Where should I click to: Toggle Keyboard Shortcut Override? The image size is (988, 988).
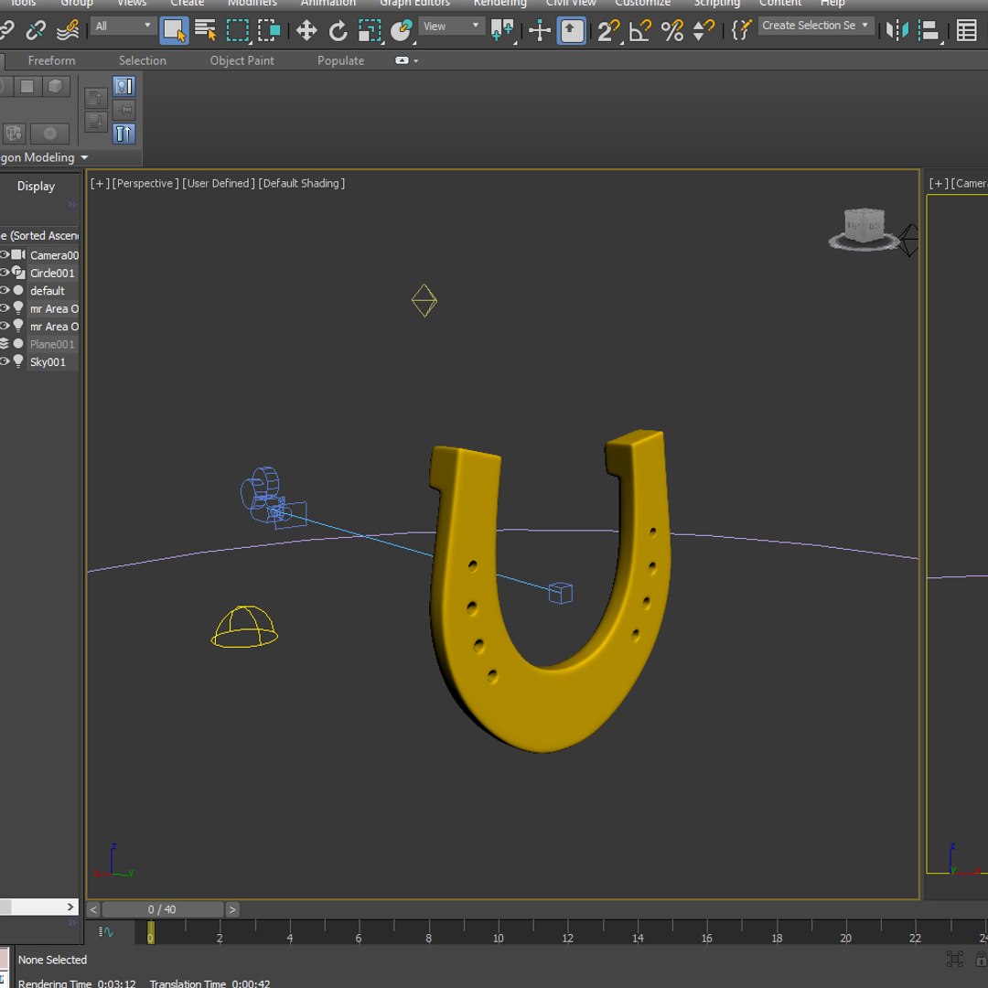(572, 30)
